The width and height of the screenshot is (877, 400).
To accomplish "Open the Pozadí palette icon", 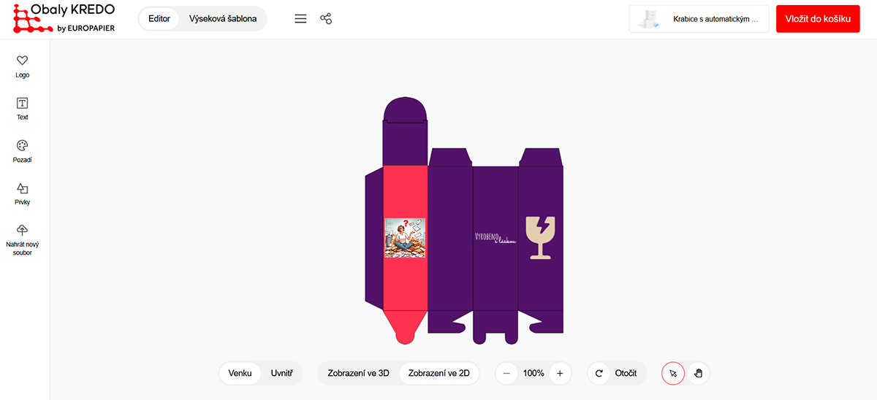I will click(x=23, y=146).
